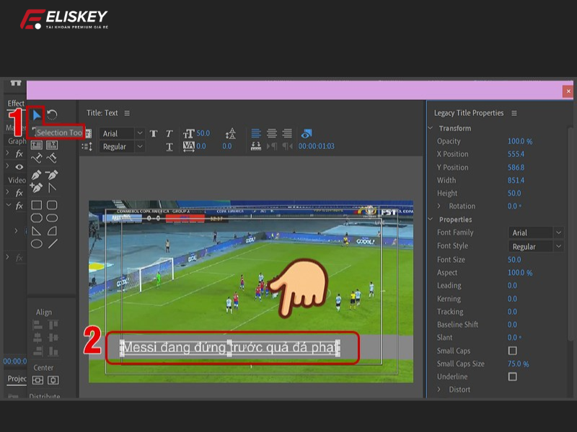Toggle Show Background Video eye icon
Screen dimensions: 577x432
(307, 134)
